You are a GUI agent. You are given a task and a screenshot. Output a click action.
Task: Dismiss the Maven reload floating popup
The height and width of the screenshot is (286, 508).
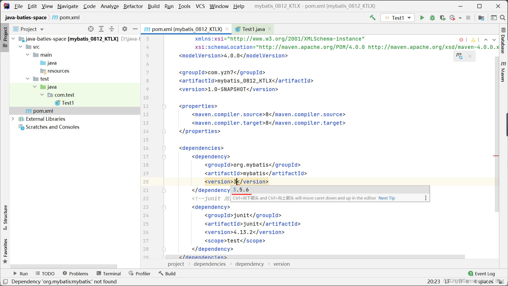pos(470,56)
